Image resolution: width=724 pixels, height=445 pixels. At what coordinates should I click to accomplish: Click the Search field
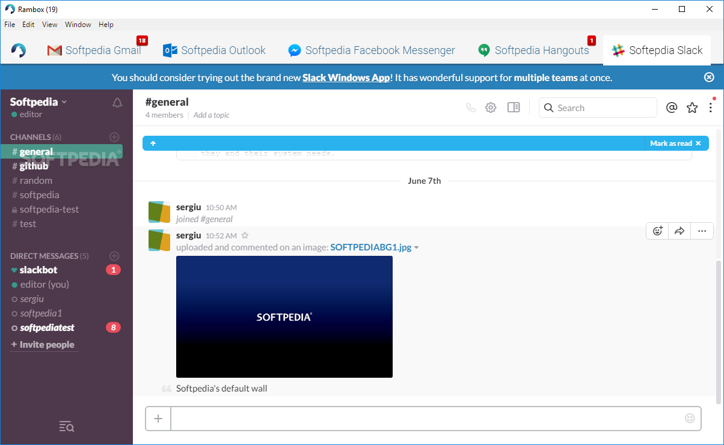click(x=598, y=107)
